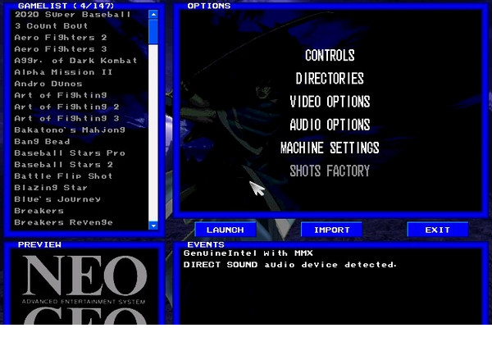Image resolution: width=492 pixels, height=337 pixels.
Task: Select the first Art of Fighting entry
Action: click(61, 95)
